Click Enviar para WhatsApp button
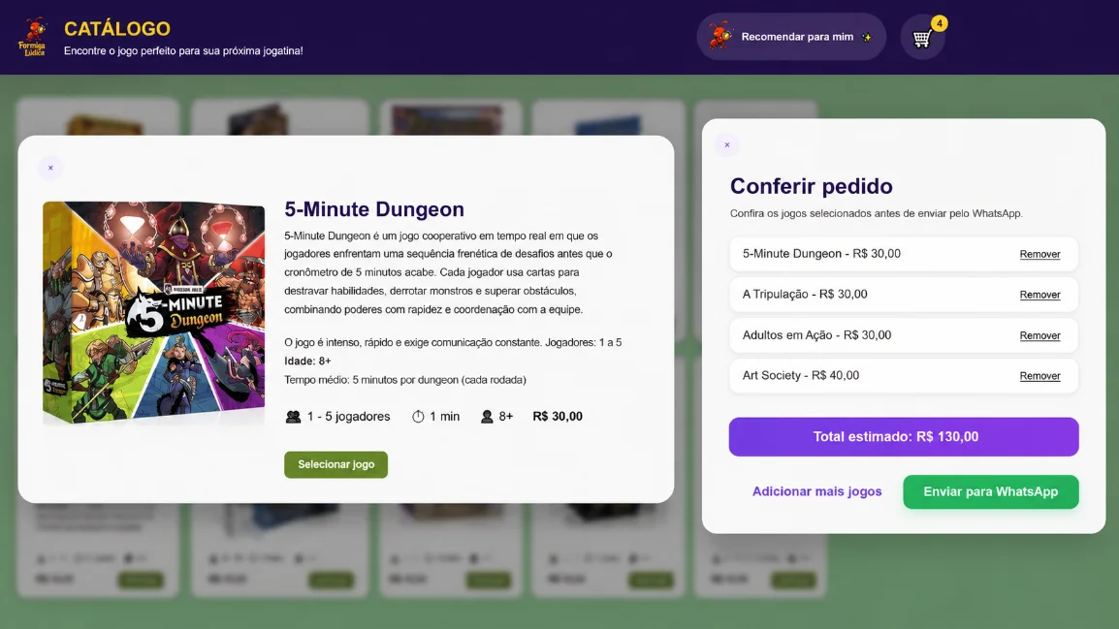The height and width of the screenshot is (629, 1119). 991,491
